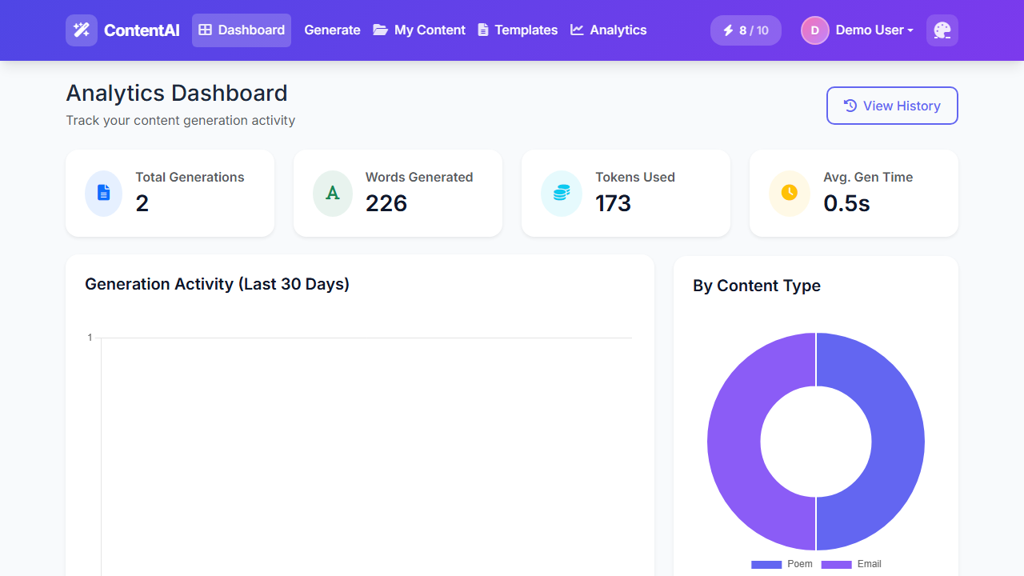Click the Demo User avatar circle
Image resolution: width=1024 pixels, height=576 pixels.
[814, 30]
